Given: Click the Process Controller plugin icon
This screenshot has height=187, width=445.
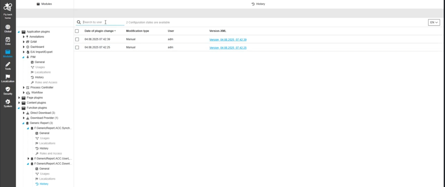Looking at the screenshot, I should [28, 87].
